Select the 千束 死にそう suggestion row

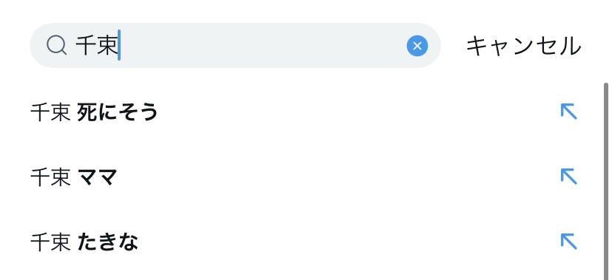[304, 112]
